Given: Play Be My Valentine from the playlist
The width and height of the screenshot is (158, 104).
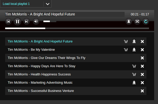Looking at the screenshot, I should click(x=31, y=50).
